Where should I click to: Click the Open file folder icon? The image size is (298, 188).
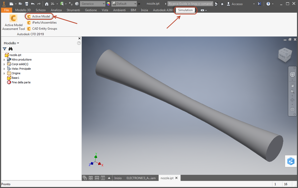(21, 4)
